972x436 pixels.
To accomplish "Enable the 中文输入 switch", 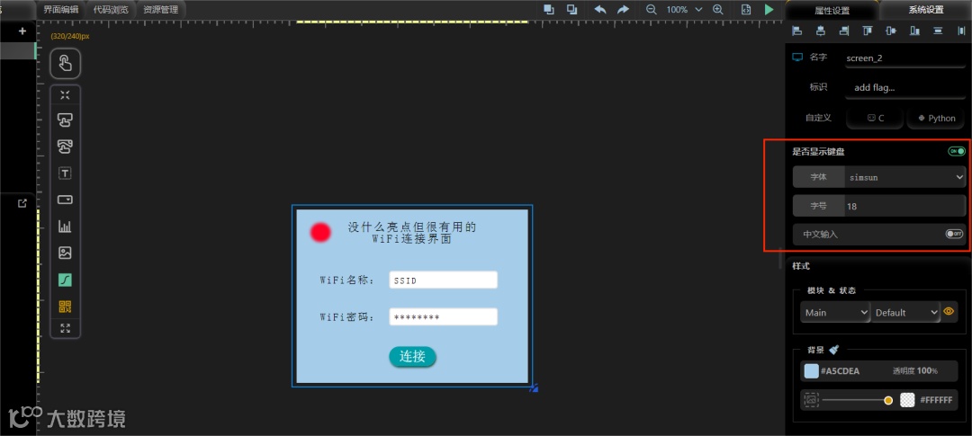I will pos(955,234).
